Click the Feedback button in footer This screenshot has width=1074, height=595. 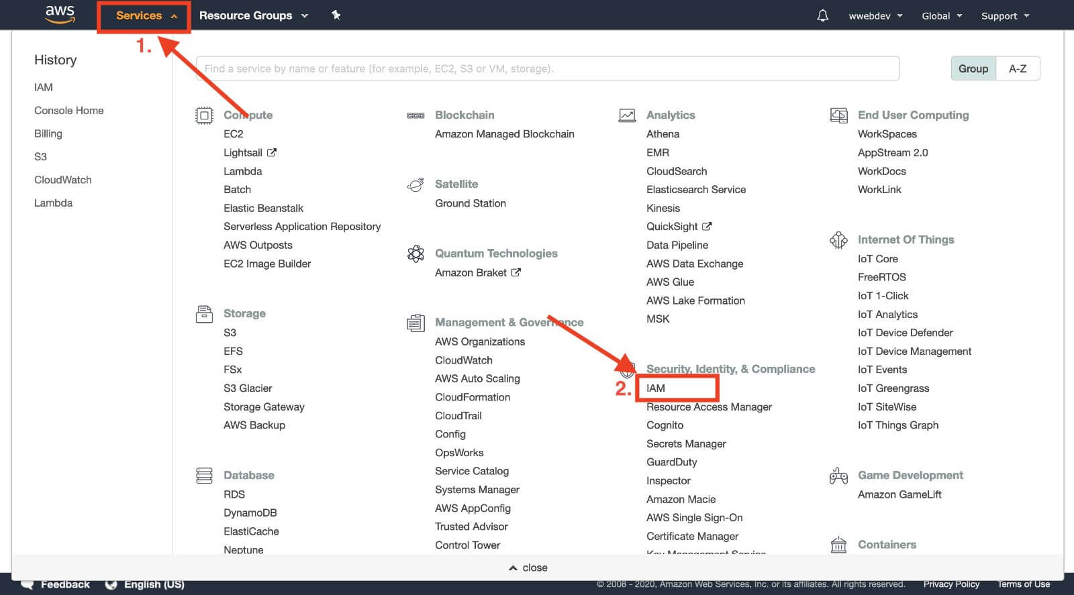tap(65, 584)
